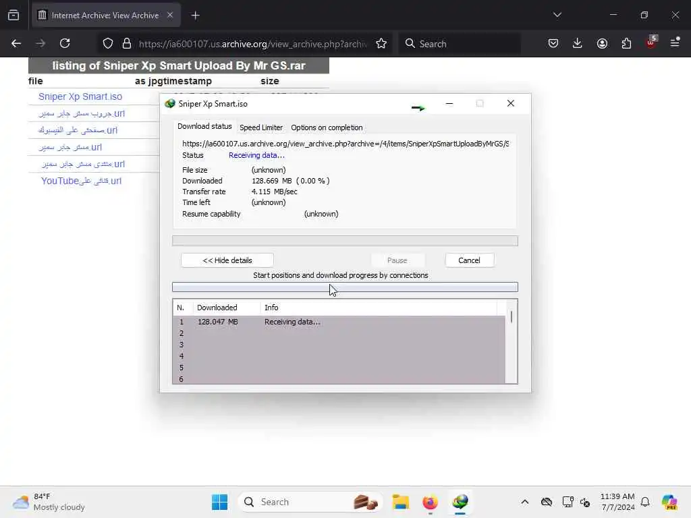The image size is (691, 518).
Task: Open File Explorer from the taskbar
Action: coord(401,502)
